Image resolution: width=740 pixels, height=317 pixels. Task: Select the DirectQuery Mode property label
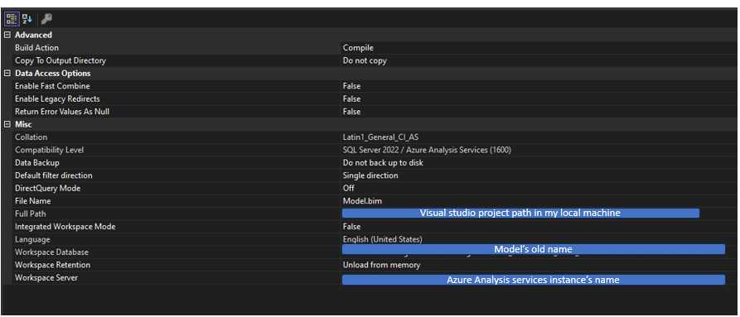click(48, 188)
